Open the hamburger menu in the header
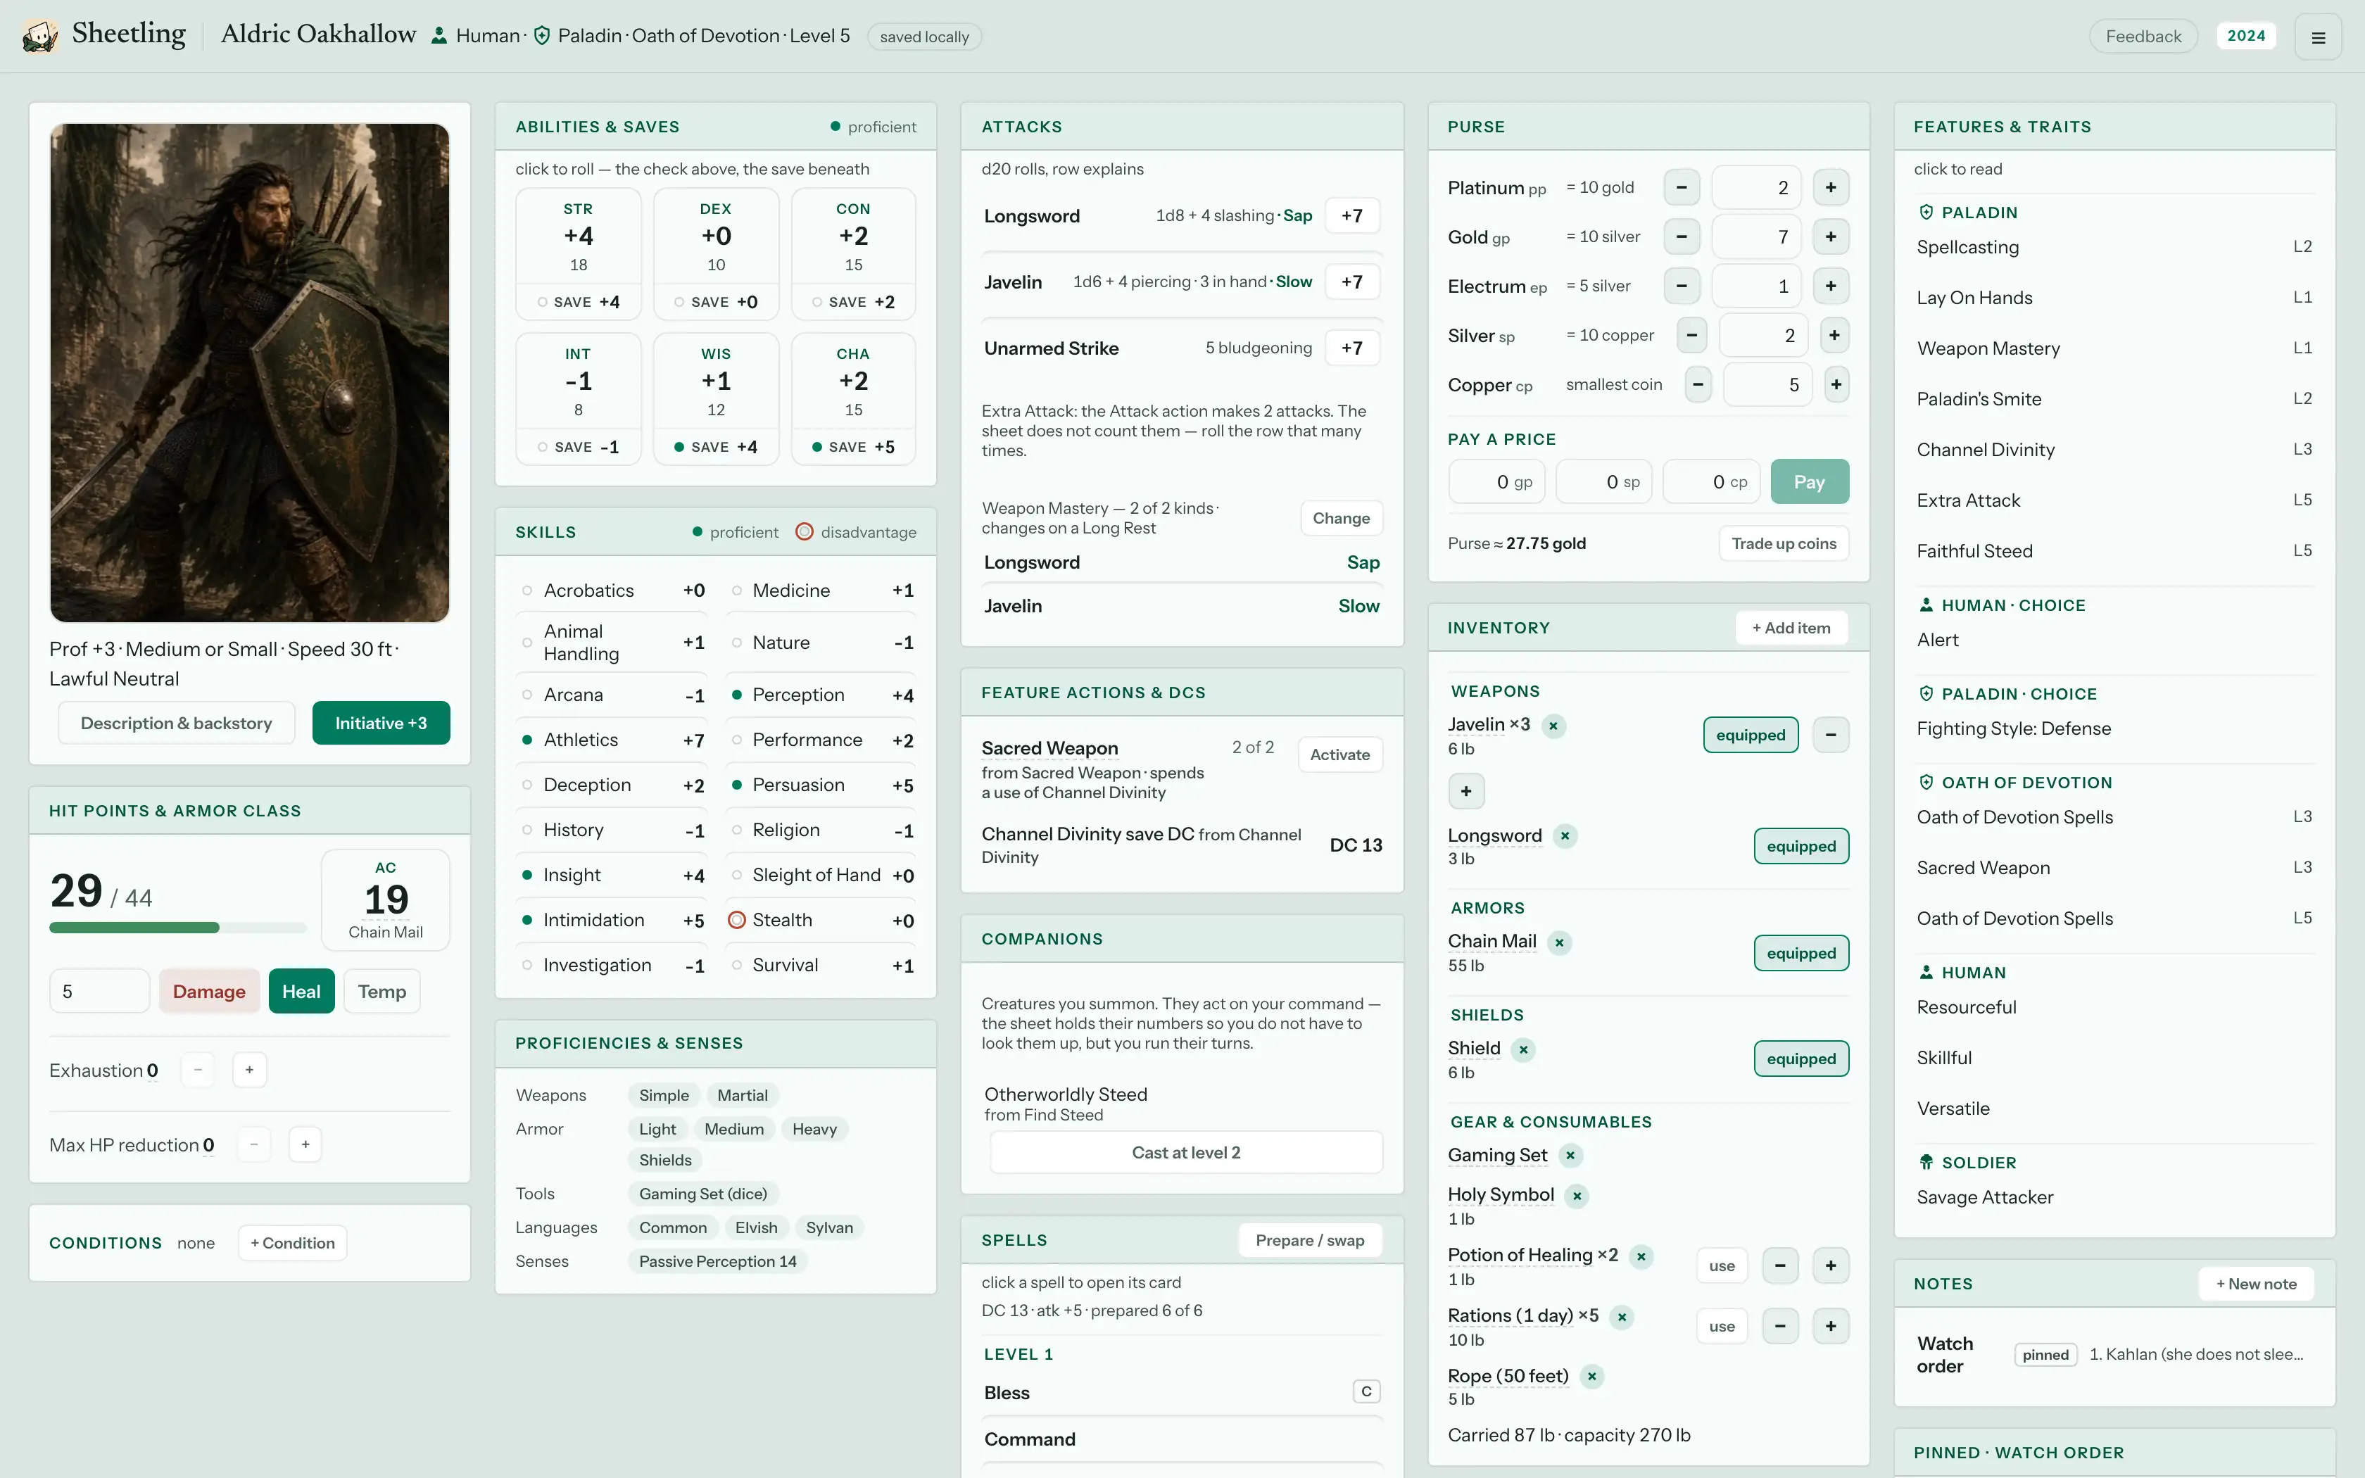The image size is (2365, 1478). point(2317,37)
